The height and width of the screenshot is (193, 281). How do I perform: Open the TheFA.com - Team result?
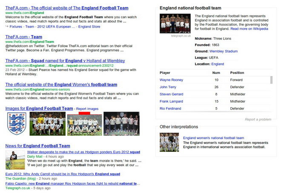tap(24, 37)
